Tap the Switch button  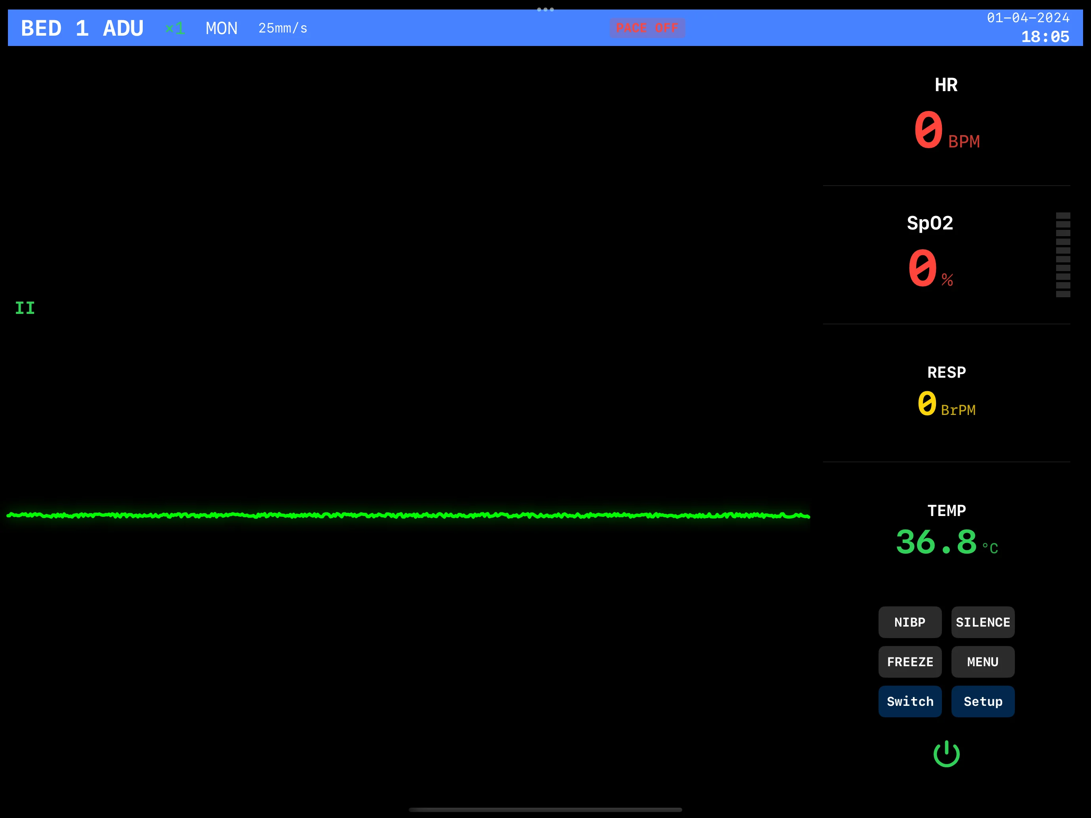(x=910, y=701)
